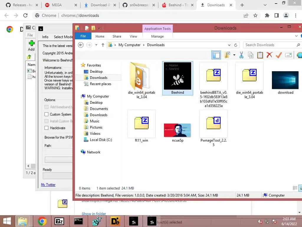
Task: Select the Beehind application file
Action: [178, 78]
